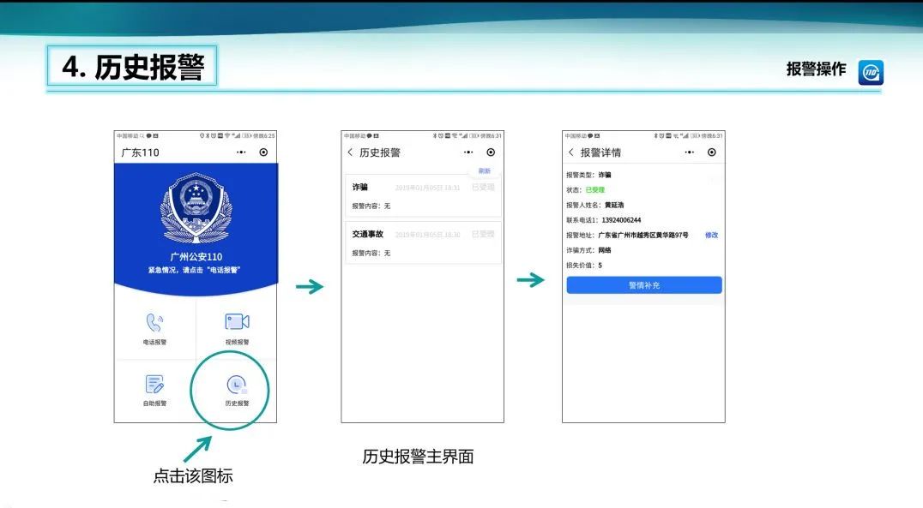The height and width of the screenshot is (508, 923).
Task: Tap the 视频报警 video camera icon
Action: pos(237,321)
